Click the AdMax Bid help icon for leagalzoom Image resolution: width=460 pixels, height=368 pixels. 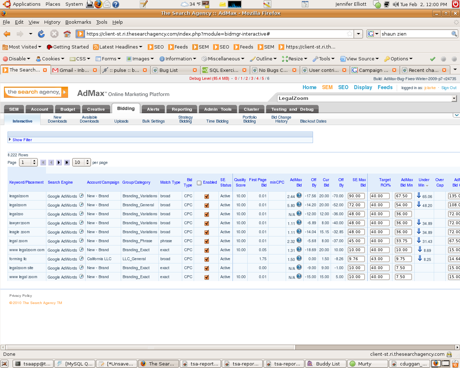(299, 195)
